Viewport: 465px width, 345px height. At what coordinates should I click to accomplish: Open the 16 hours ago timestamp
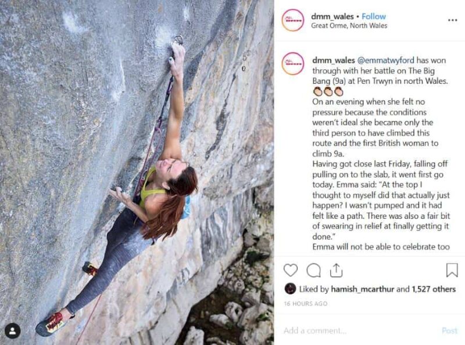pos(306,304)
